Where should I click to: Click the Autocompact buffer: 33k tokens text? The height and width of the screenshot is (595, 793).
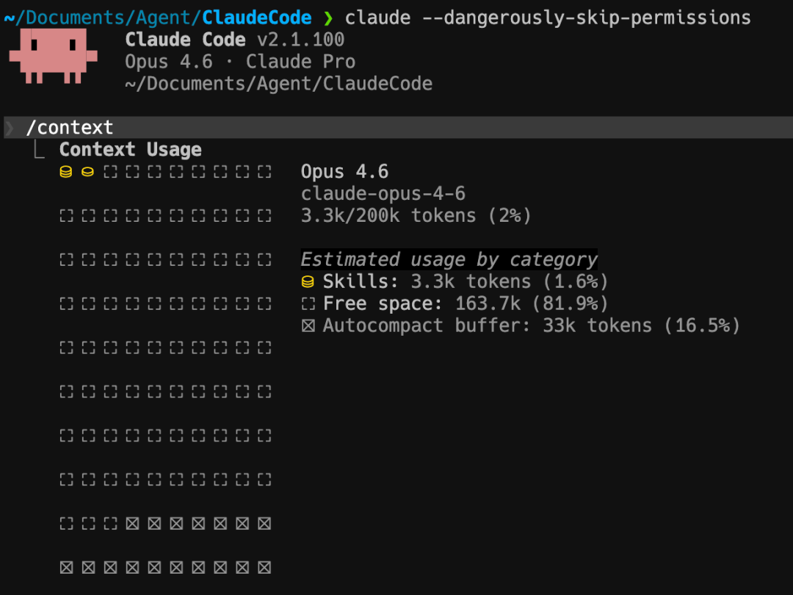531,326
